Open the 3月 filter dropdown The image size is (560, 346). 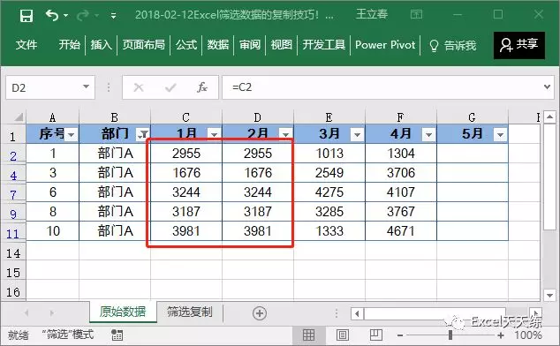point(357,135)
